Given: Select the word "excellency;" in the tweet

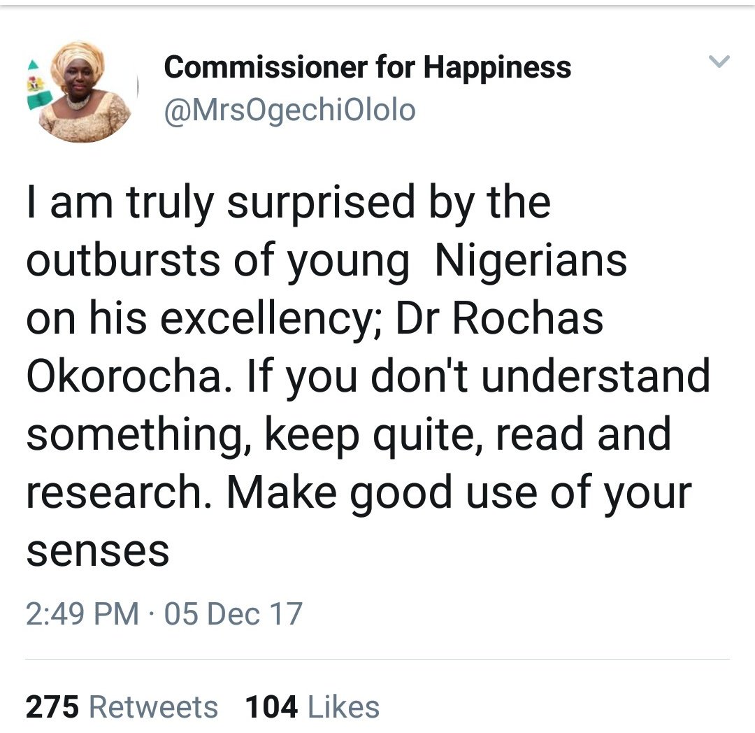Looking at the screenshot, I should [273, 320].
